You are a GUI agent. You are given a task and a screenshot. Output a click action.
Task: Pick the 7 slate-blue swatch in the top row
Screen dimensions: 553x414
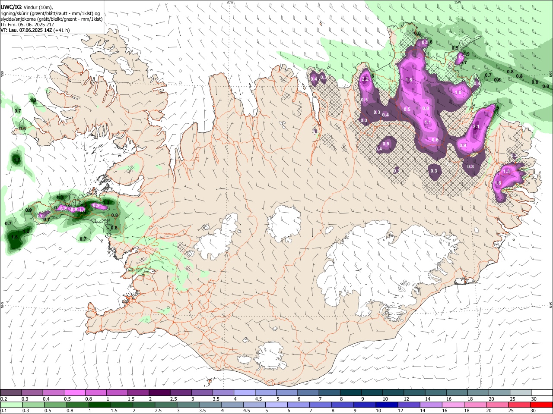pos(329,393)
